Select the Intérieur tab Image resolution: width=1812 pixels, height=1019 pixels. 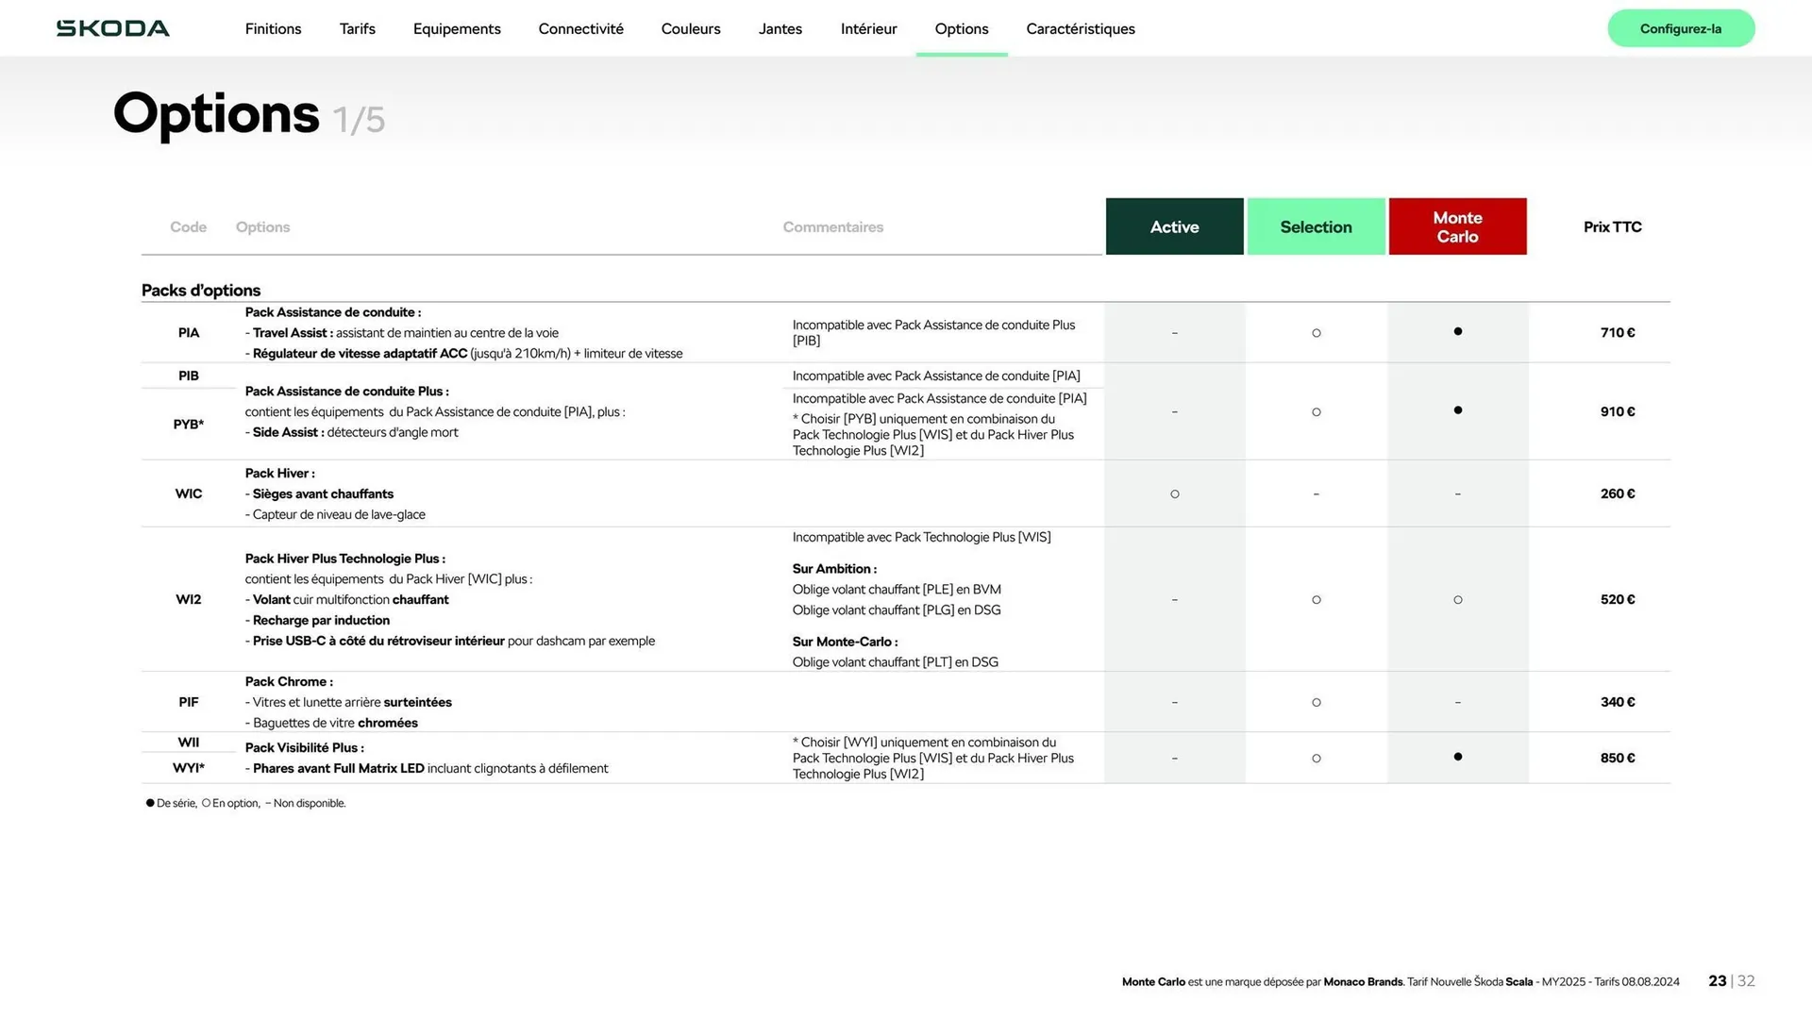(x=868, y=28)
